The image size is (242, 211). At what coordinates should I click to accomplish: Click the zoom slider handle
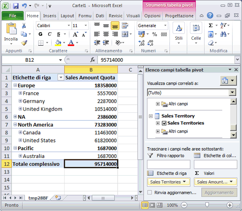(x=207, y=205)
